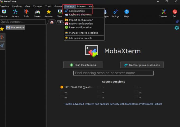Open the Sessions star sidebar tab
The width and height of the screenshot is (180, 127).
click(x=2, y=29)
